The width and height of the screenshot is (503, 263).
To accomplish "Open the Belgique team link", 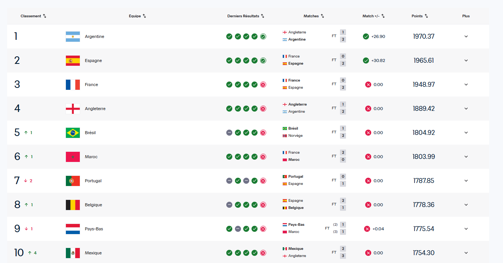I will [x=93, y=205].
